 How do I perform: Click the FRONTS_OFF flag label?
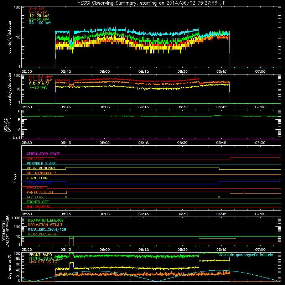(38, 202)
